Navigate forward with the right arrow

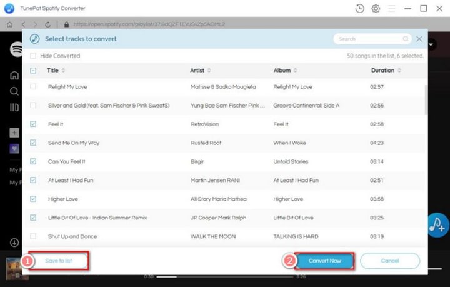35,24
